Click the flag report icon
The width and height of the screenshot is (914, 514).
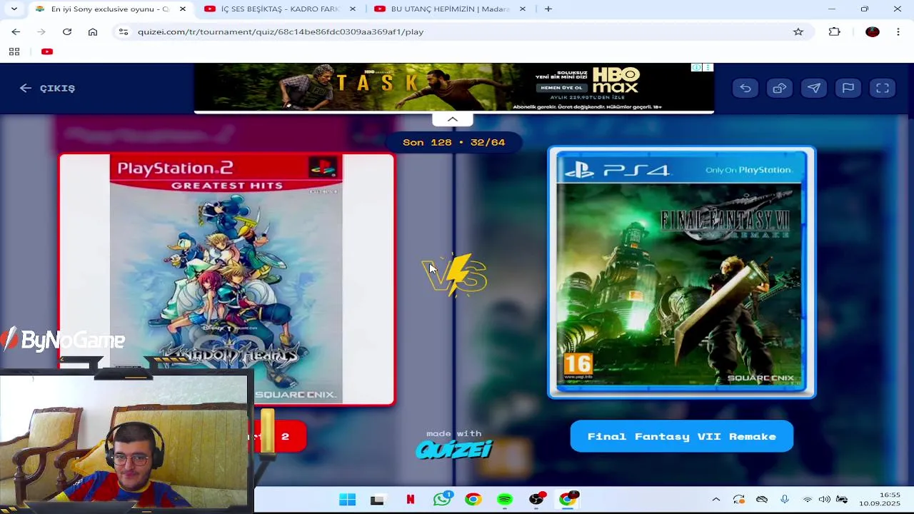click(848, 88)
